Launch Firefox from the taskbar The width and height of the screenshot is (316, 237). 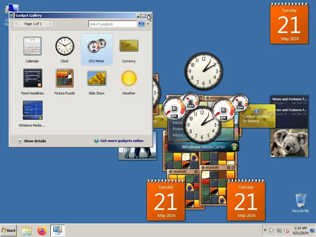click(42, 231)
